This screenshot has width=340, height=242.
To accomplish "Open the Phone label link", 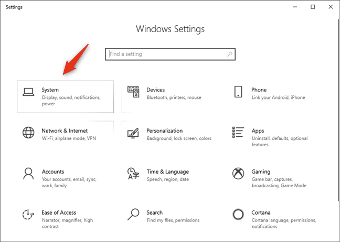I will point(259,90).
